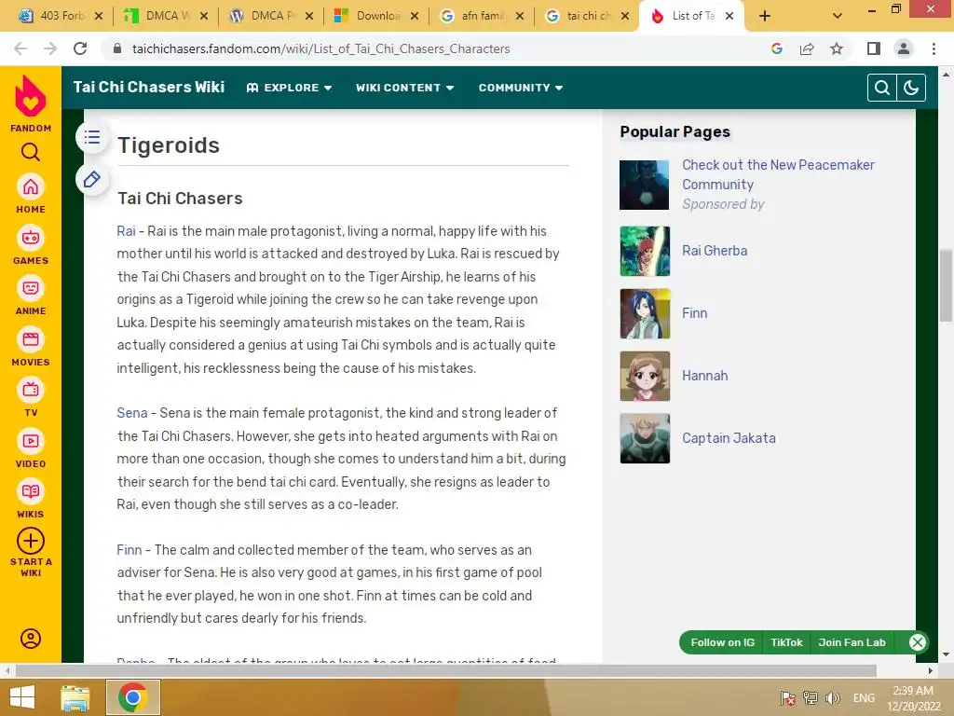Go to Fandom Home icon

click(x=31, y=186)
